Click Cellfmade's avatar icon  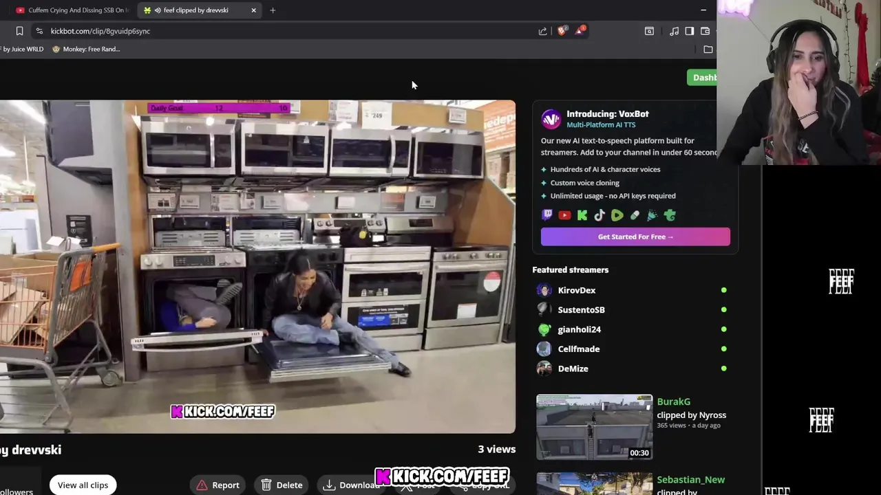point(544,349)
